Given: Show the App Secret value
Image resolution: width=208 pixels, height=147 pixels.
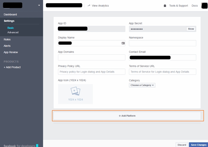Looking at the screenshot, I should pos(191,29).
